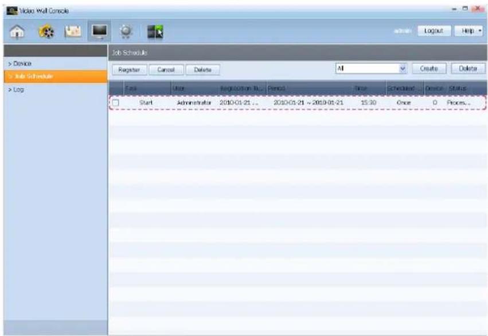
Task: Open the gear settings icon
Action: [x=126, y=31]
